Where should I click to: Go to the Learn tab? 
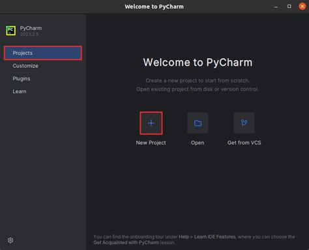(20, 91)
